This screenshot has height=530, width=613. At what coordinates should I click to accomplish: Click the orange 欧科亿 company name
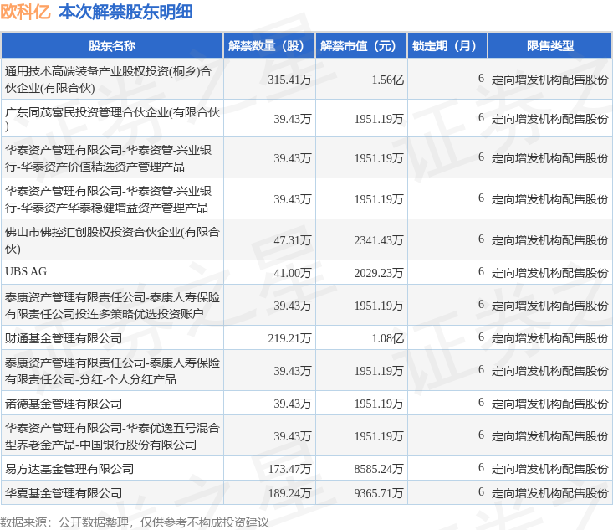tap(25, 12)
